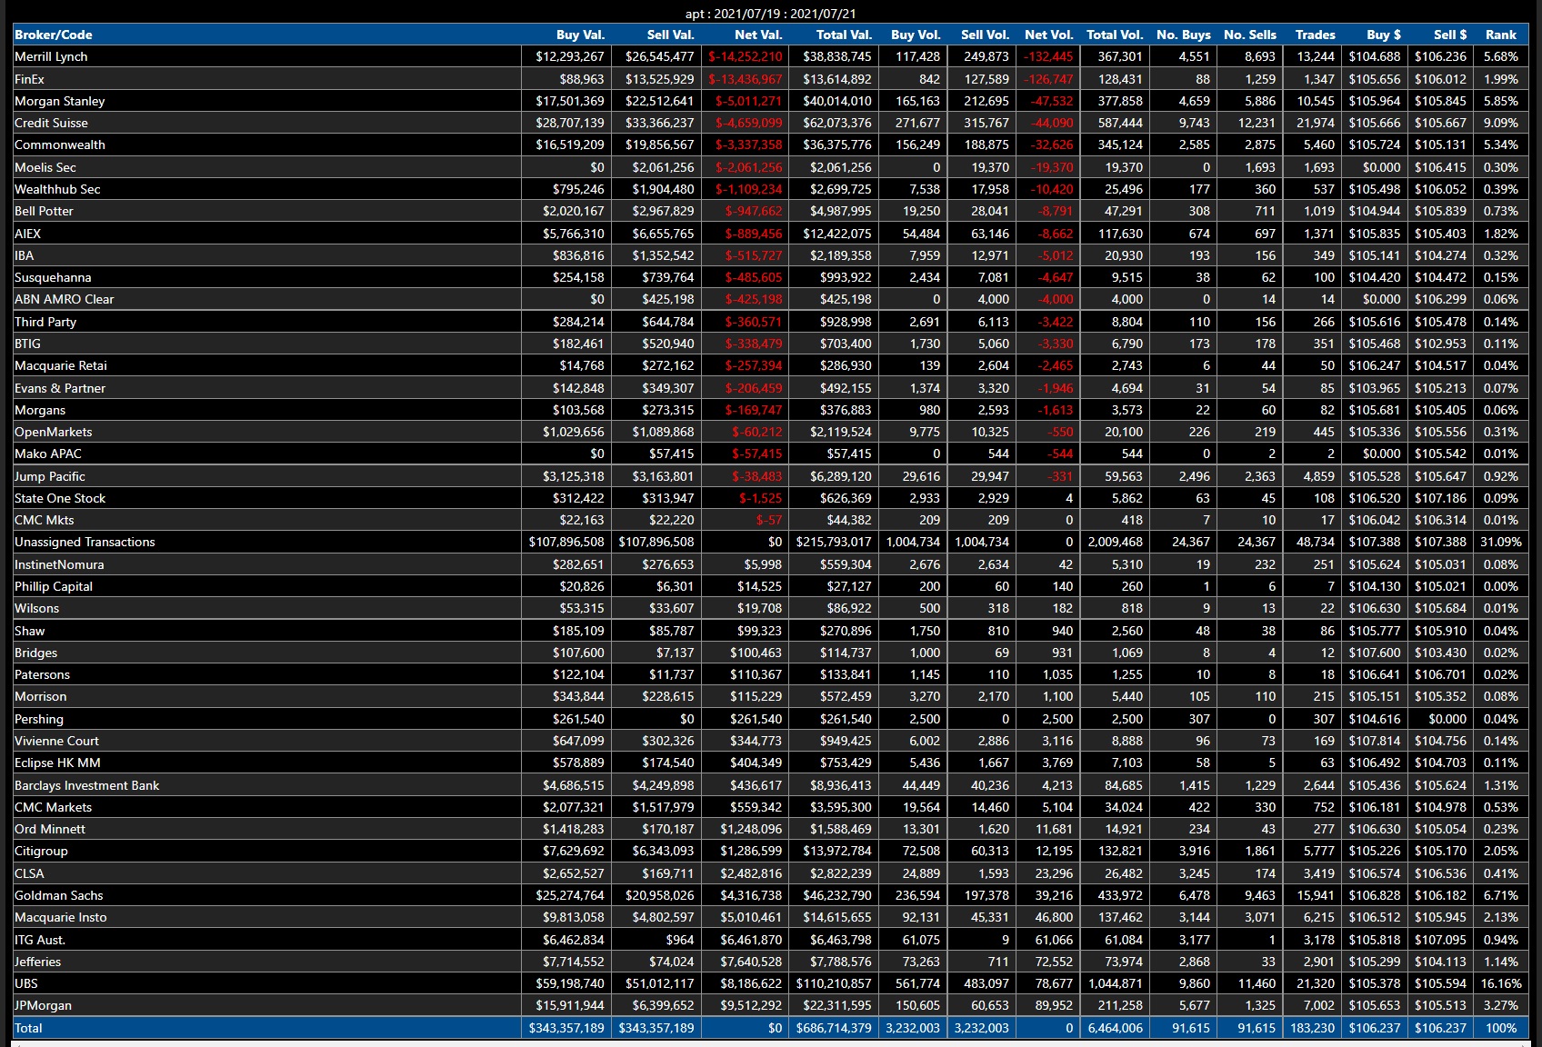
Task: Select the Jefferies broker name
Action: (37, 962)
